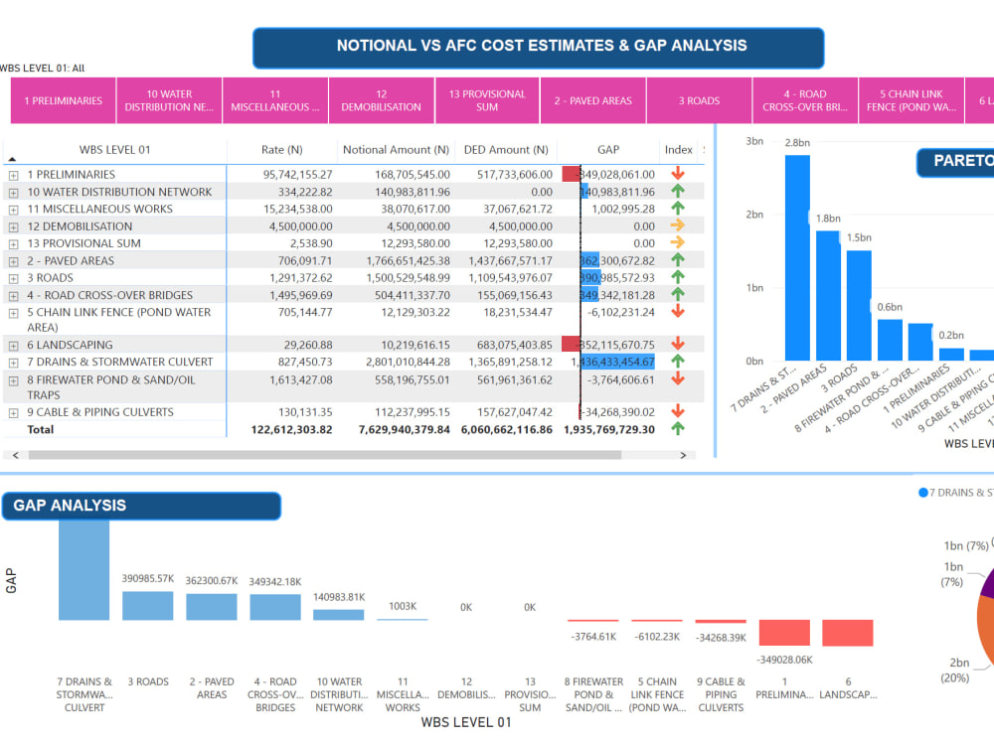Click green up arrow for 10 WATER DISTRIBUTION NETWORK
This screenshot has width=994, height=745.
[678, 191]
